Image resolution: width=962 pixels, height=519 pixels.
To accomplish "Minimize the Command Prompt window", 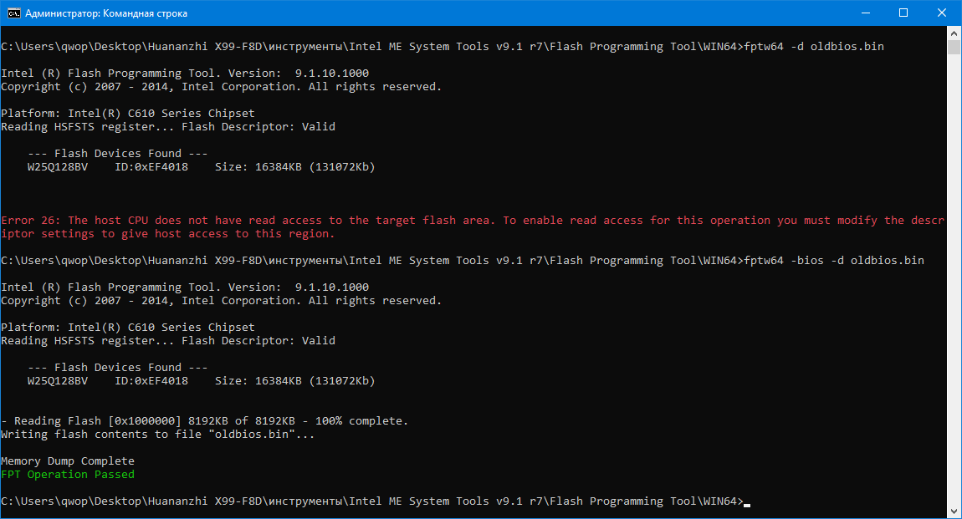I will point(864,13).
